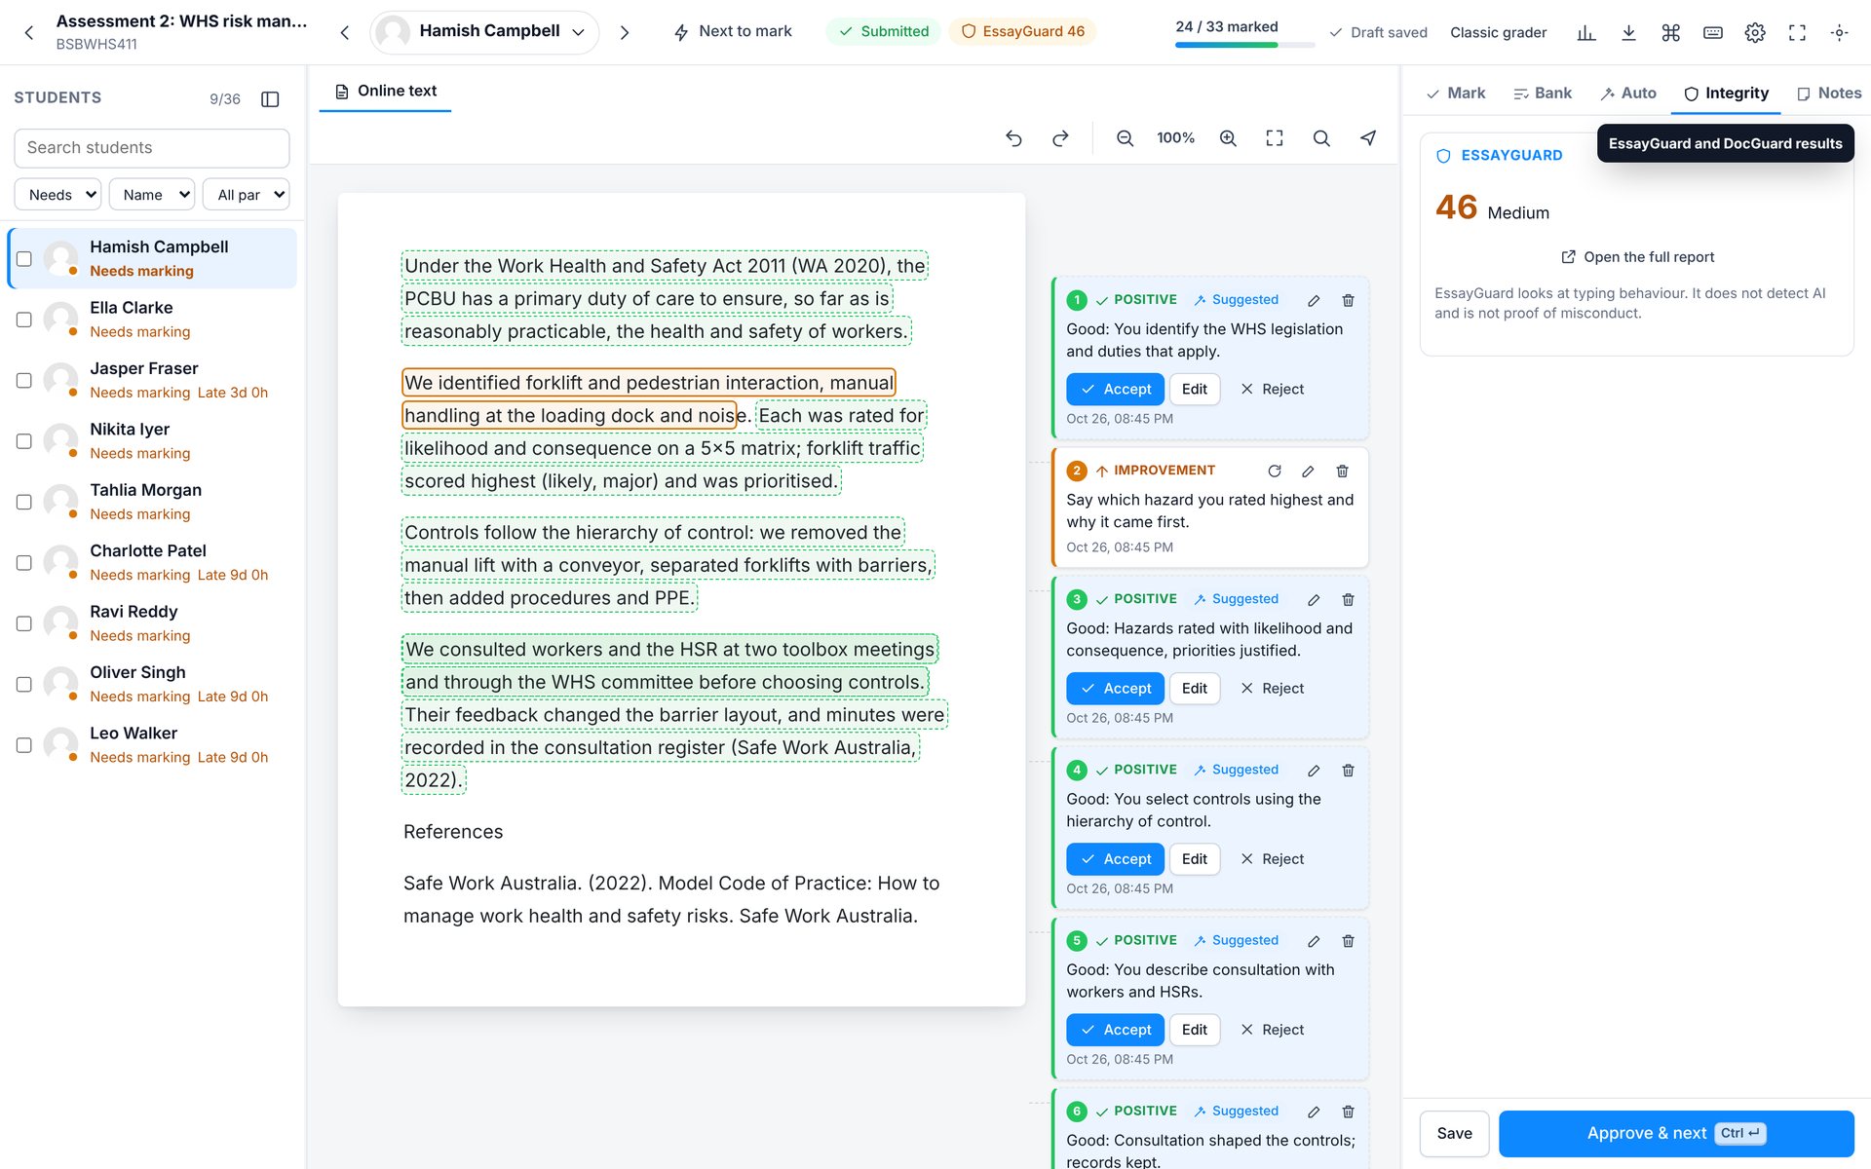
Task: Zoom in on the document
Action: 1228,138
